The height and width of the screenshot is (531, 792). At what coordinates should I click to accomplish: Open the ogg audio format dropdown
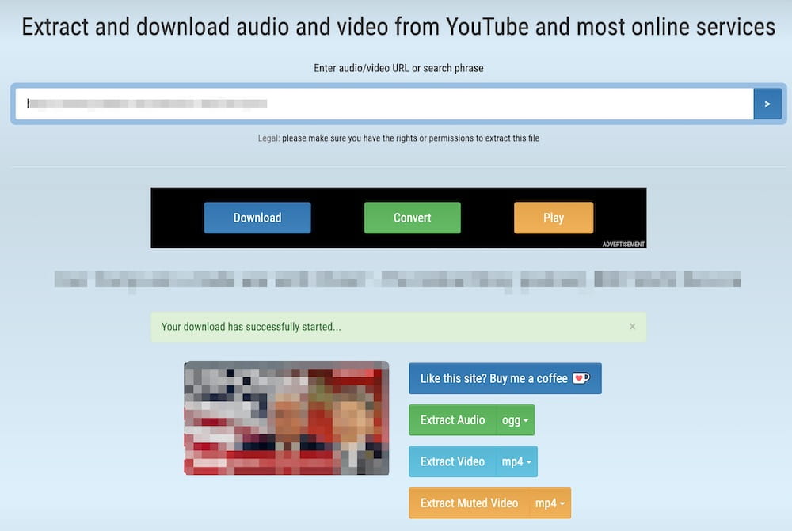click(516, 419)
